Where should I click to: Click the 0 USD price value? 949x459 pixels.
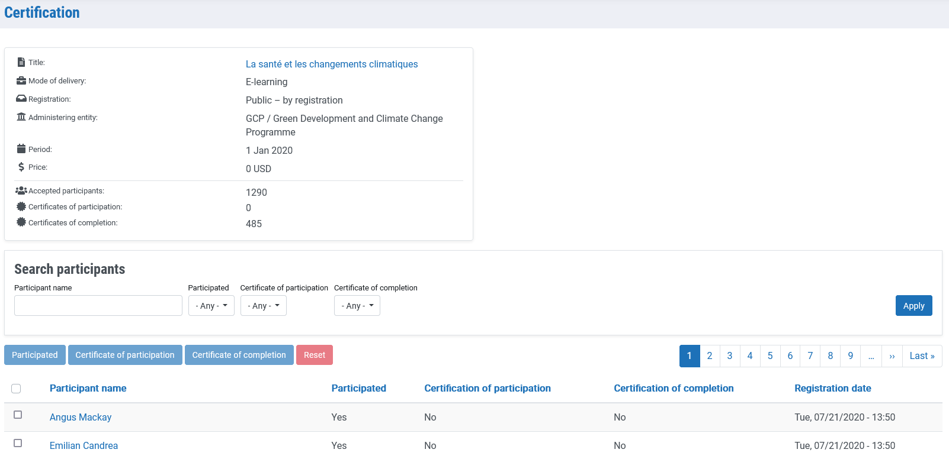point(258,169)
